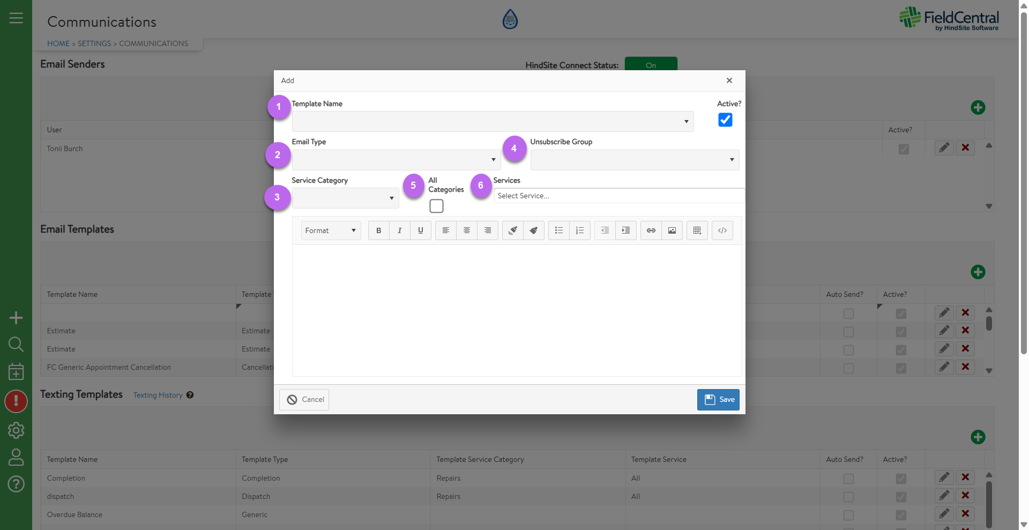Go to SETTINGS in the breadcrumb
This screenshot has height=530, width=1029.
(94, 43)
